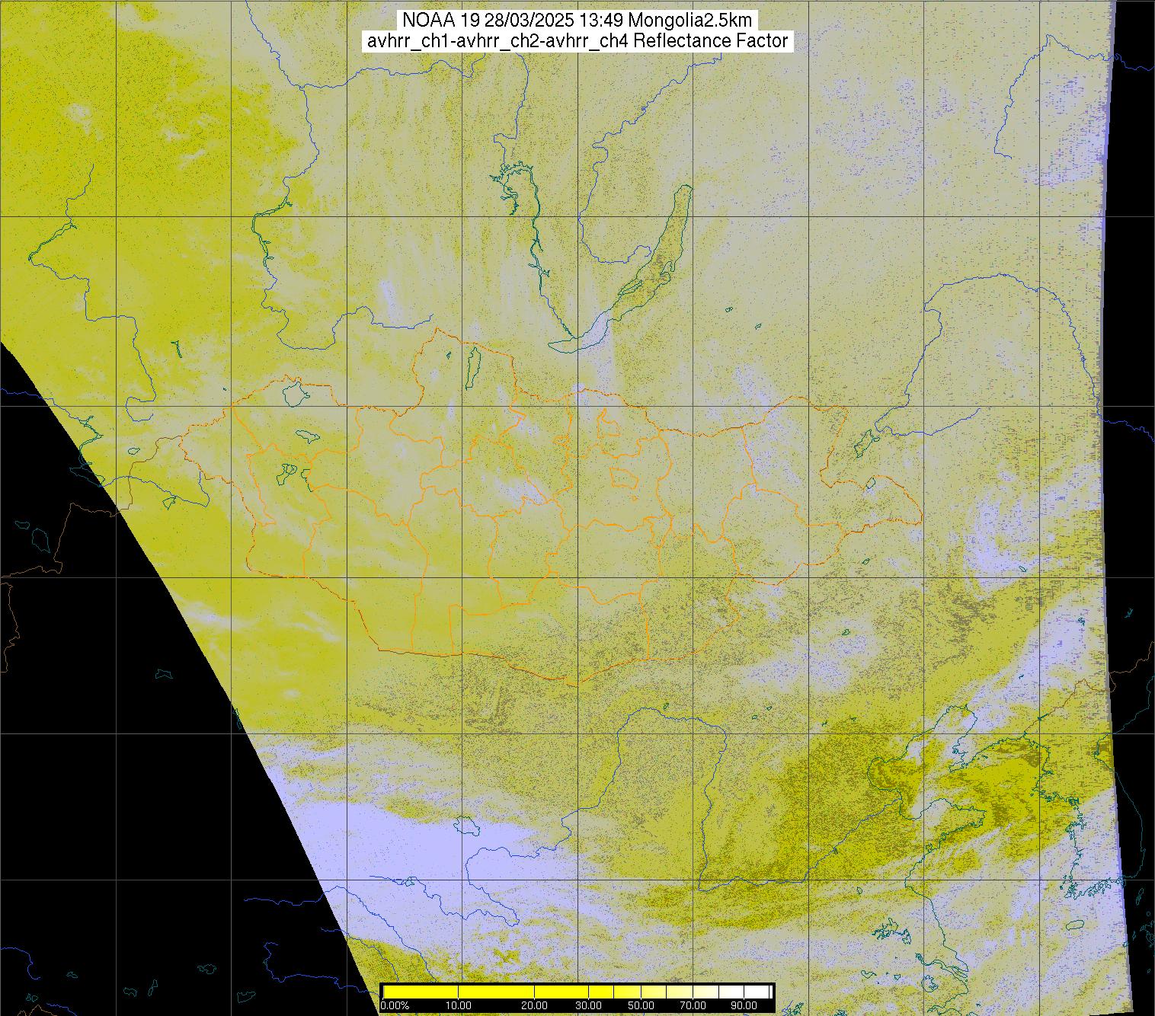
Task: Click the 10.00 legend label
Action: coord(459,1005)
